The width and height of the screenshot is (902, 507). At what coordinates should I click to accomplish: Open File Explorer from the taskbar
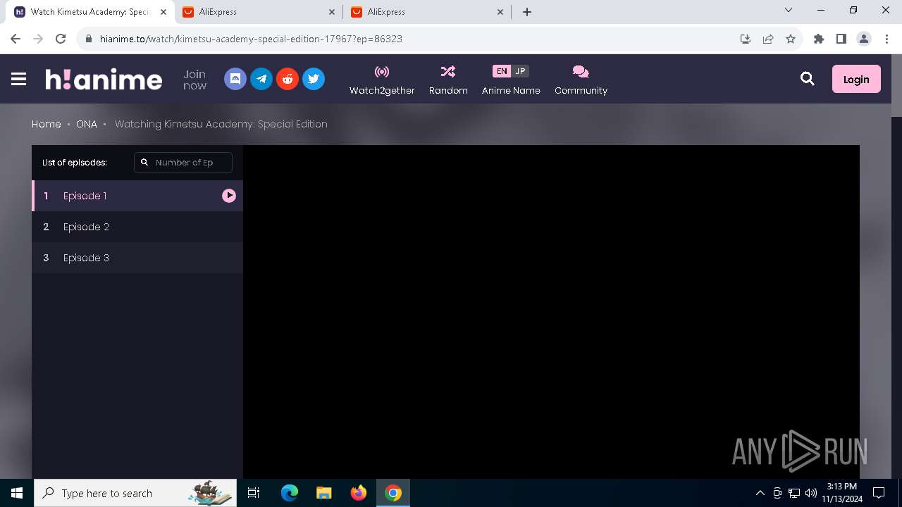(324, 493)
